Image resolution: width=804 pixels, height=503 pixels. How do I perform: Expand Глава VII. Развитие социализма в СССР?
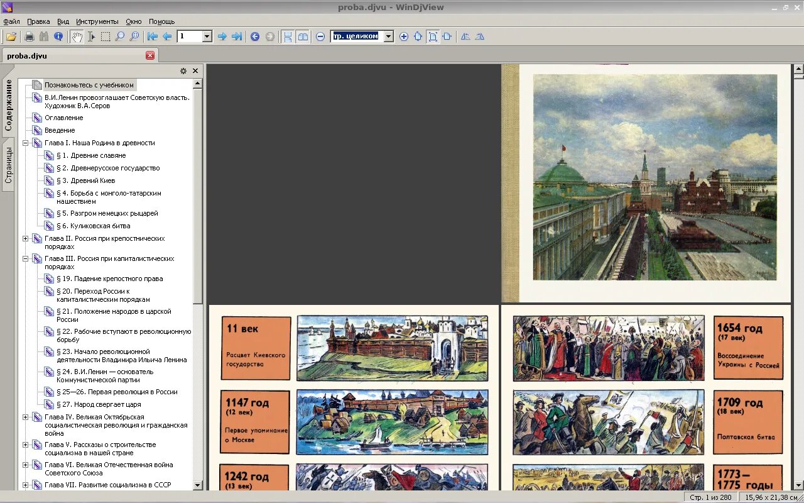tap(26, 485)
